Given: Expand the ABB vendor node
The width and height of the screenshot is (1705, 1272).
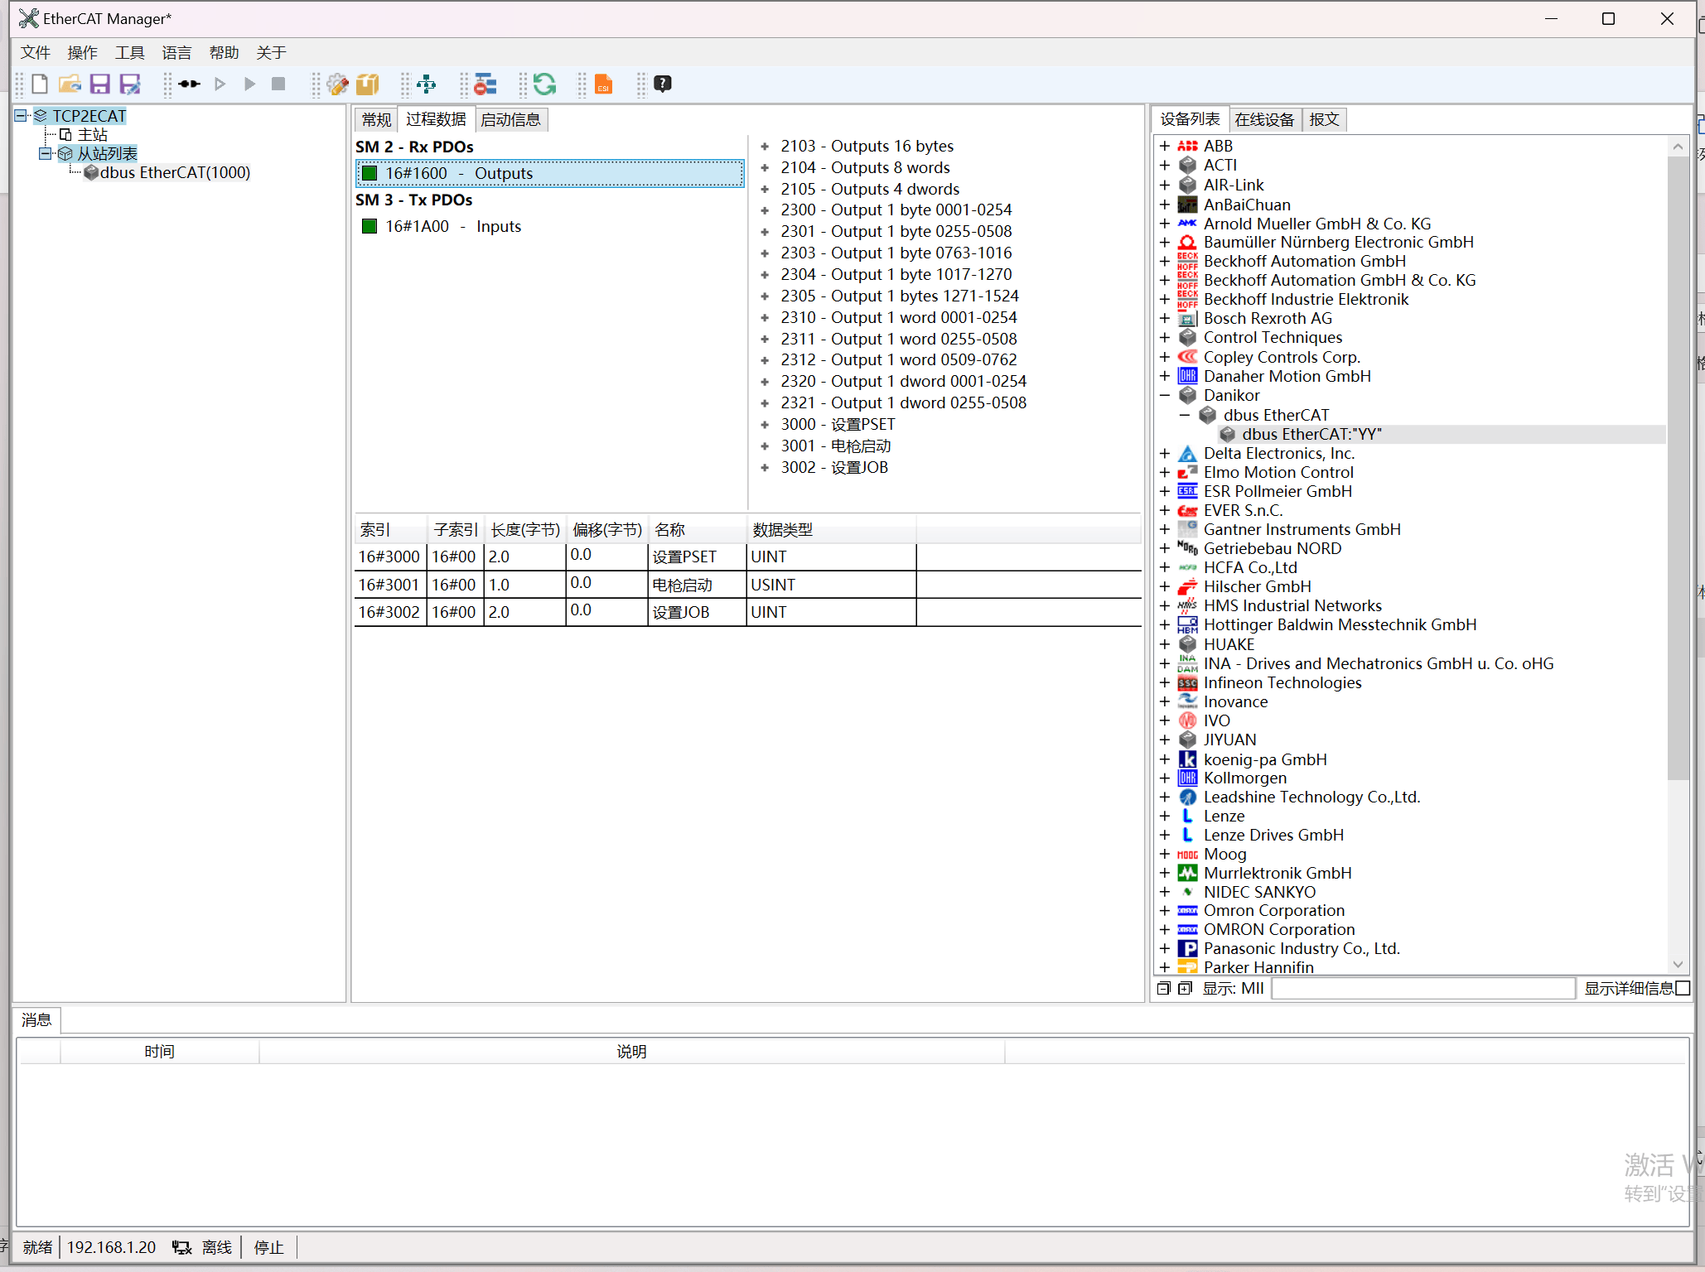Looking at the screenshot, I should tap(1165, 146).
